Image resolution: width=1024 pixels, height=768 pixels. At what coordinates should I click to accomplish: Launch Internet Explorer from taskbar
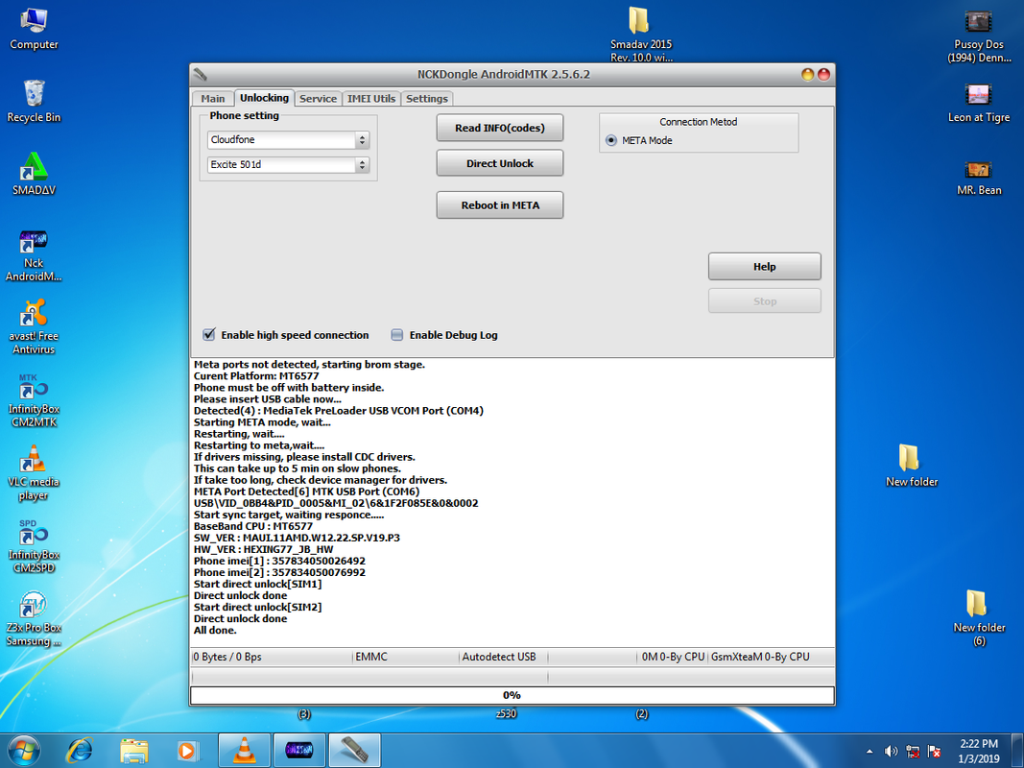(x=79, y=751)
